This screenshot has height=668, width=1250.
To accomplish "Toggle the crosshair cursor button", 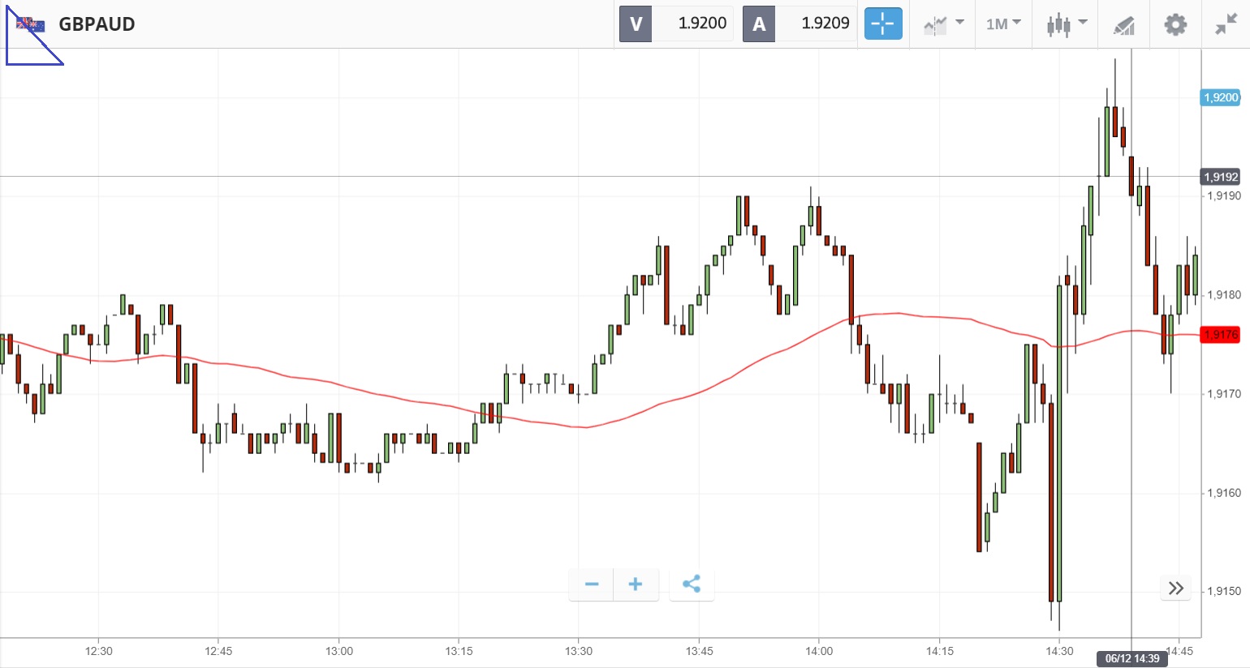I will [x=883, y=24].
